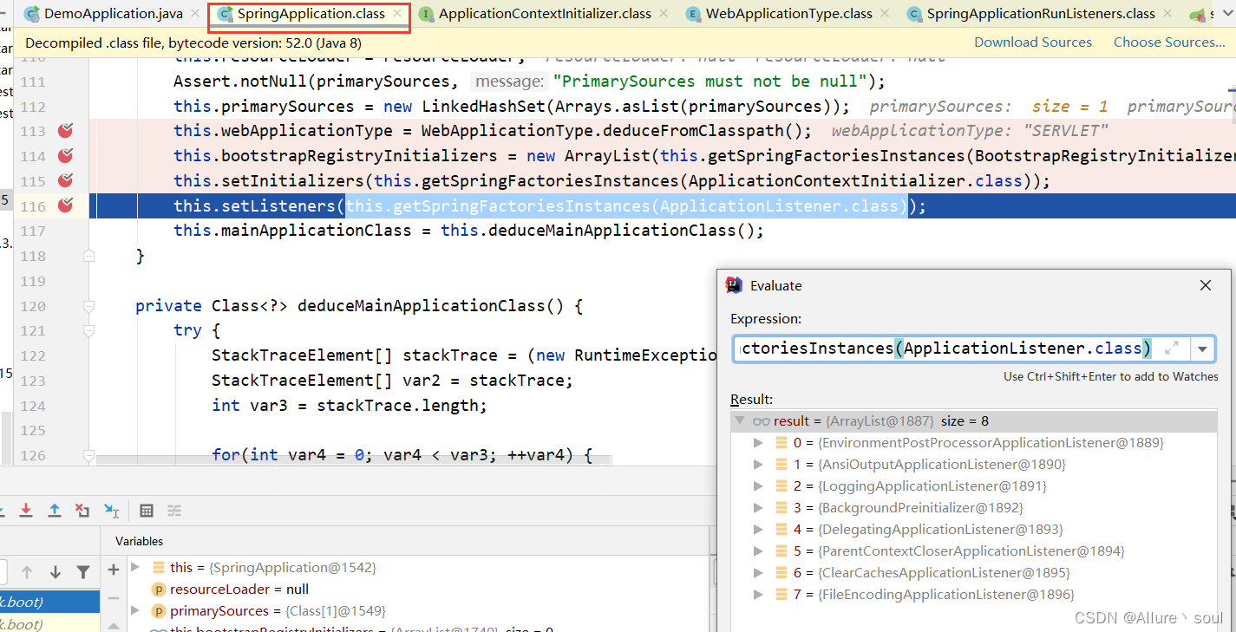Click the Trace Current Stream Chain icon
Screen dimensions: 1236x632
point(174,511)
